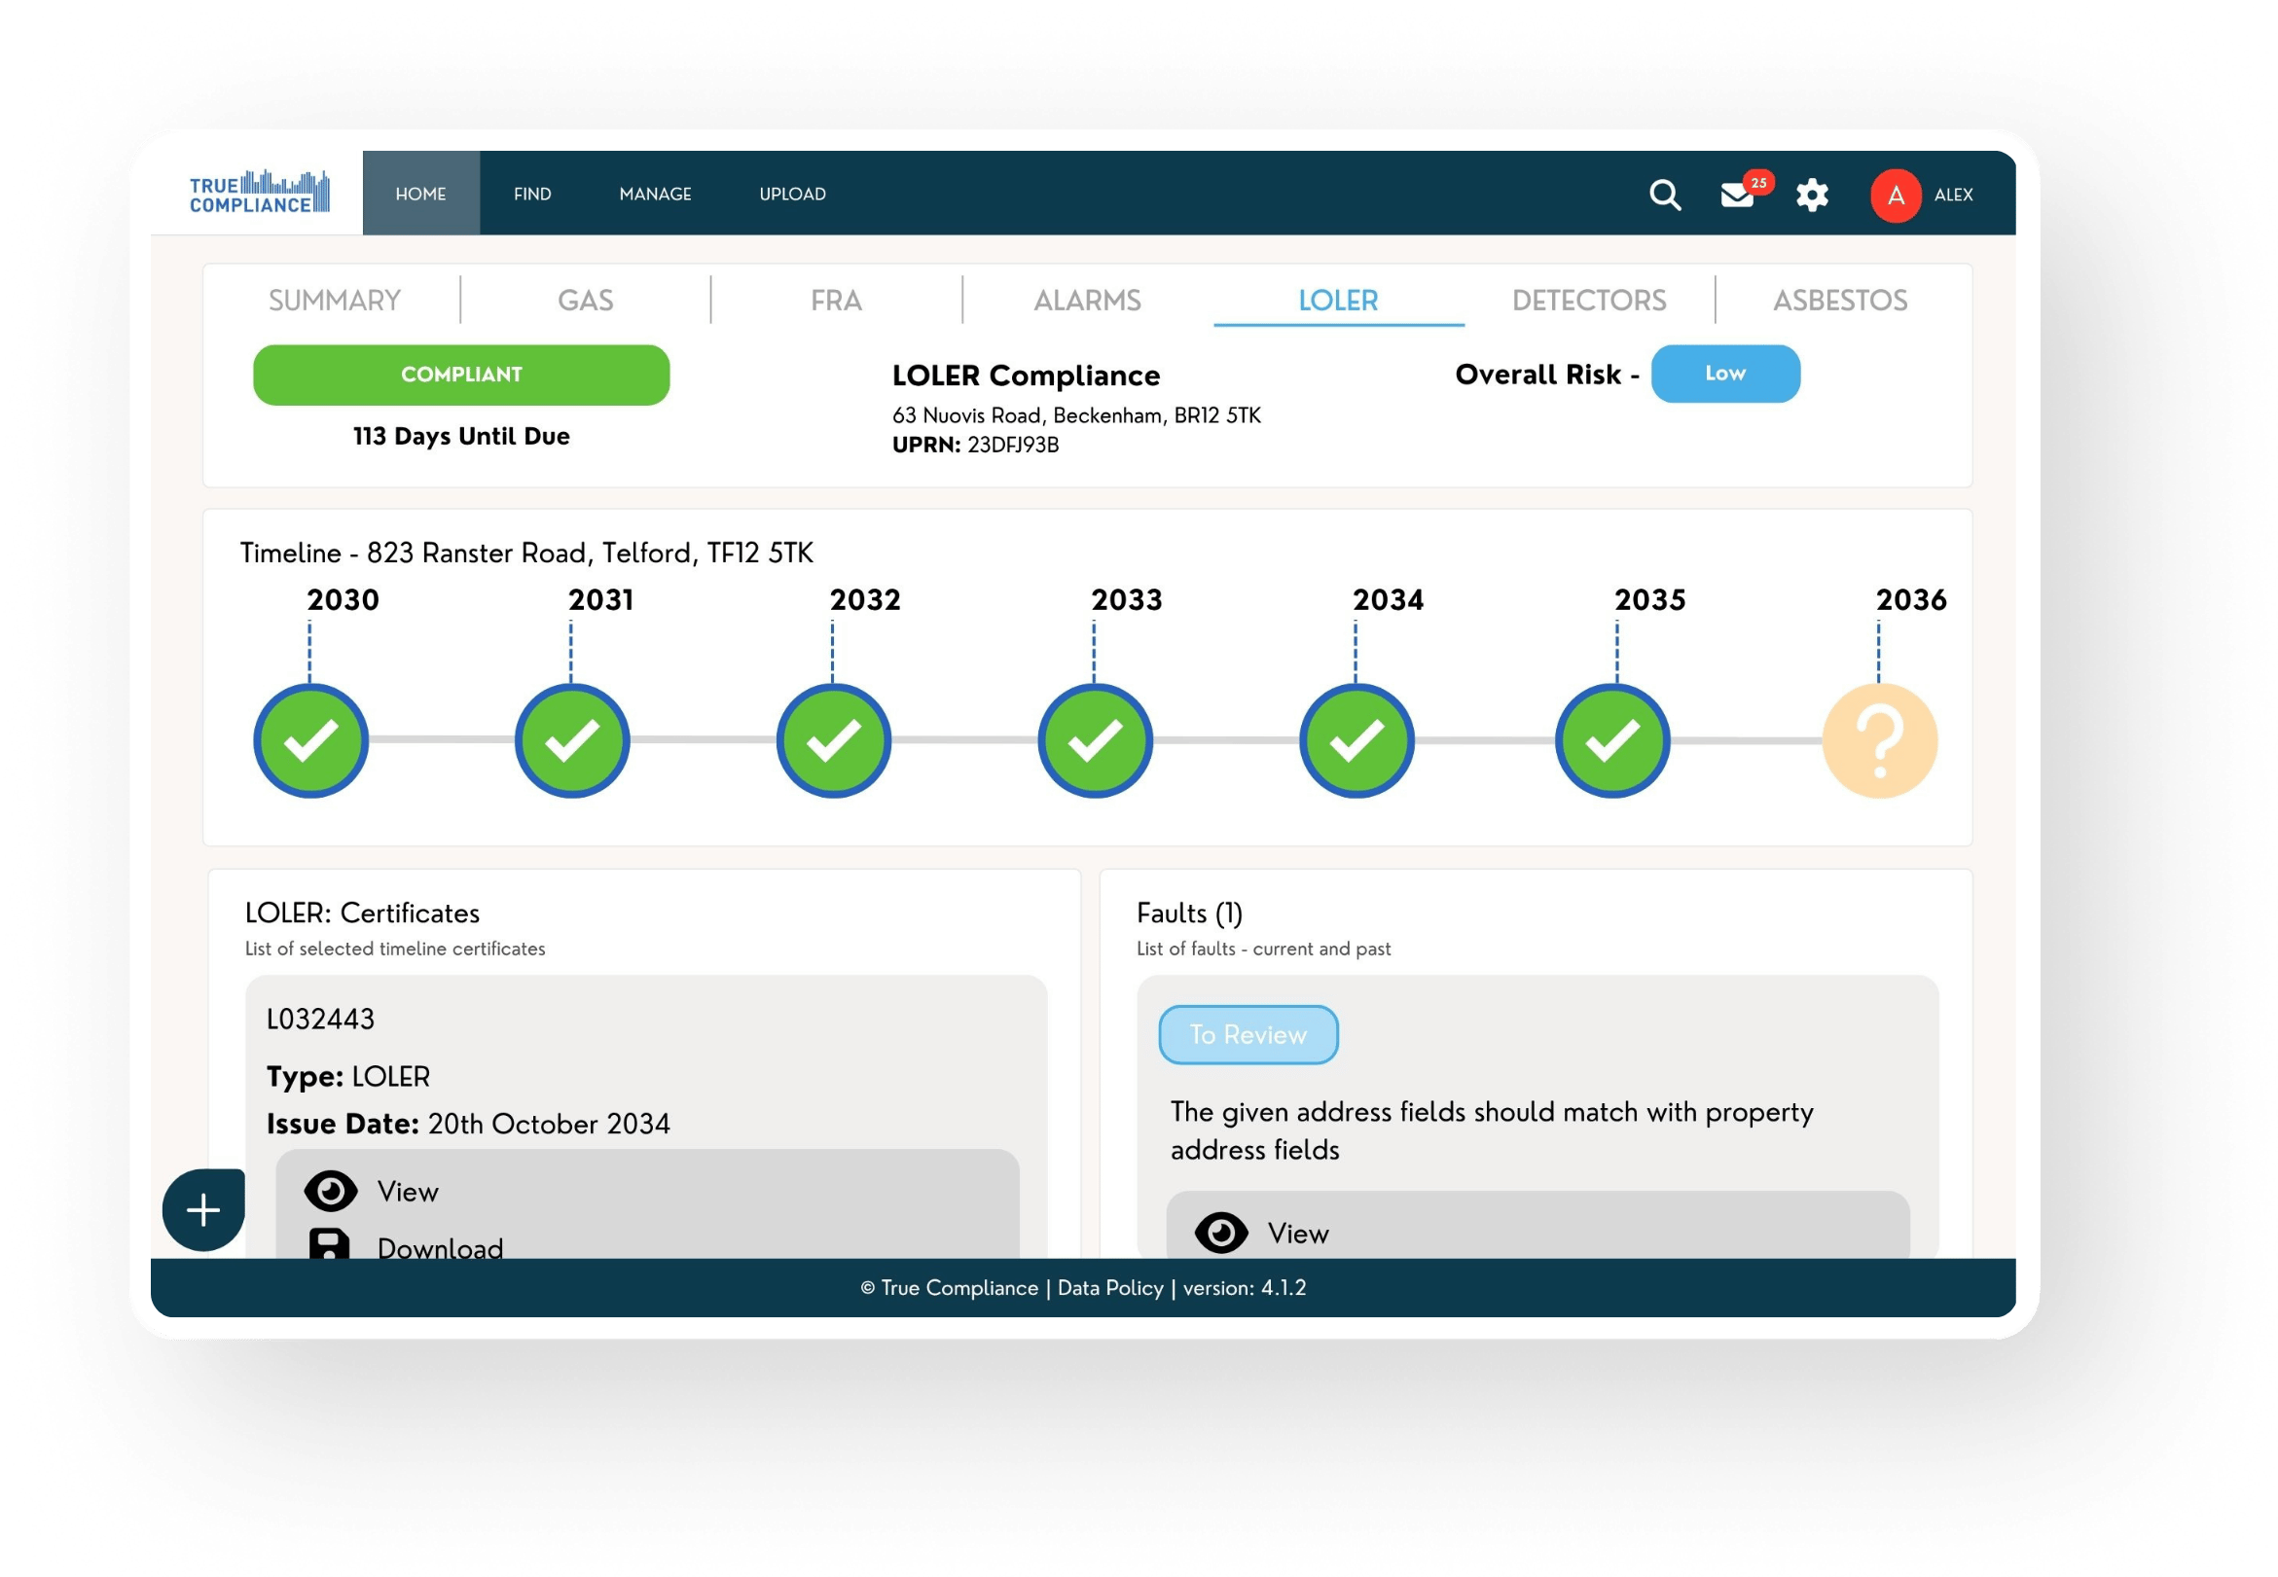Click the Low overall risk indicator
The width and height of the screenshot is (2278, 1577).
pyautogui.click(x=1724, y=374)
